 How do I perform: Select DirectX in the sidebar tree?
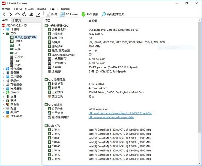point(15,92)
